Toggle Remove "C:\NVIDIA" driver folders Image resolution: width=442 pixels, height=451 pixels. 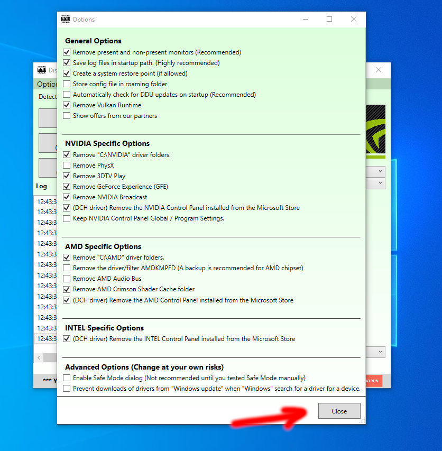click(67, 155)
